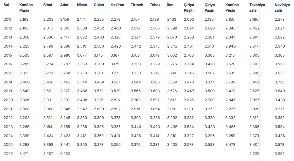
Task: Click the 2011 year row label
Action: (x=8, y=20)
